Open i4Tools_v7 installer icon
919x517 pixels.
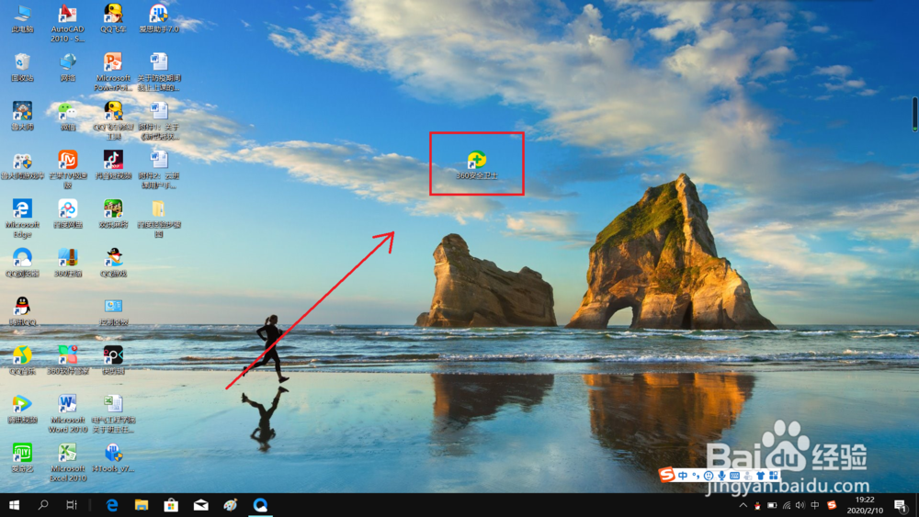[x=113, y=458]
